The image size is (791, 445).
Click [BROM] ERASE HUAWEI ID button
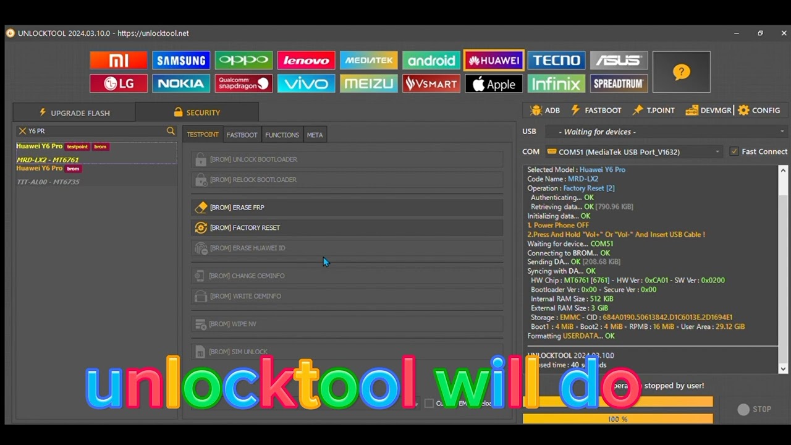coord(347,248)
